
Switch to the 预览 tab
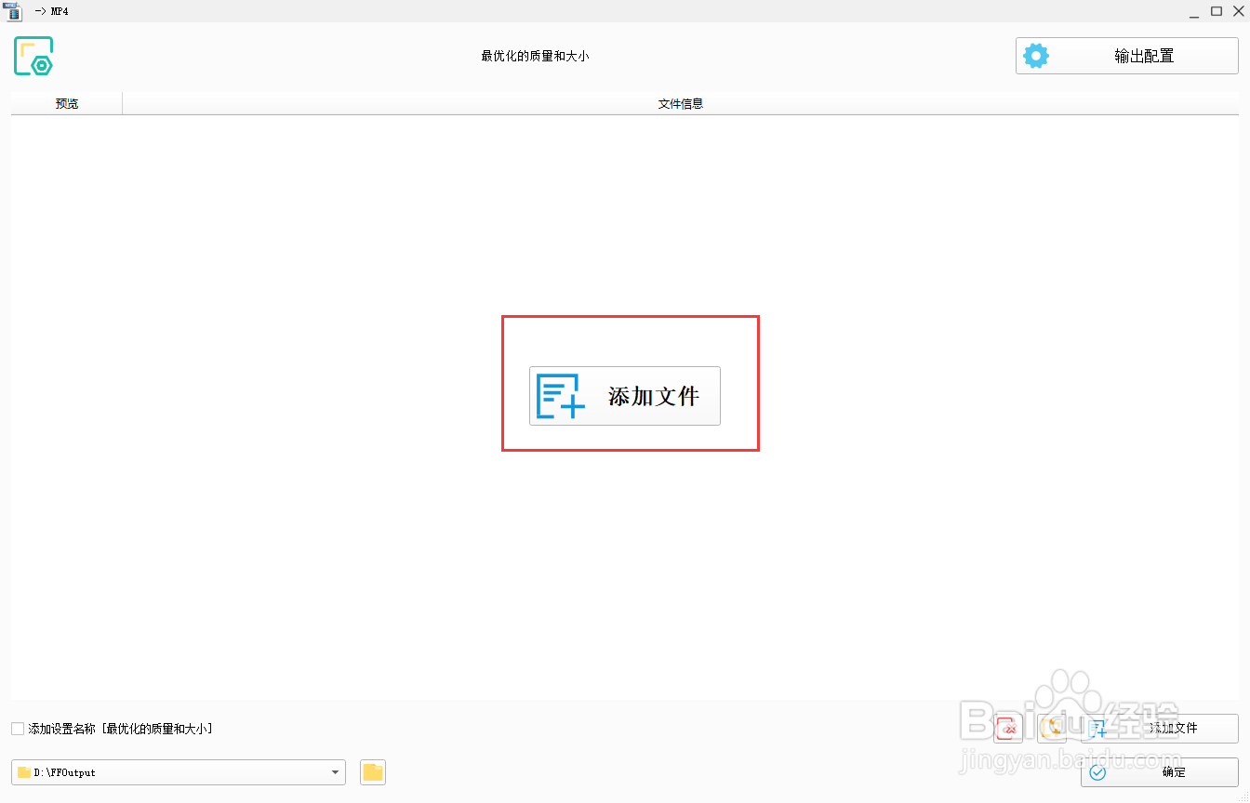click(66, 103)
